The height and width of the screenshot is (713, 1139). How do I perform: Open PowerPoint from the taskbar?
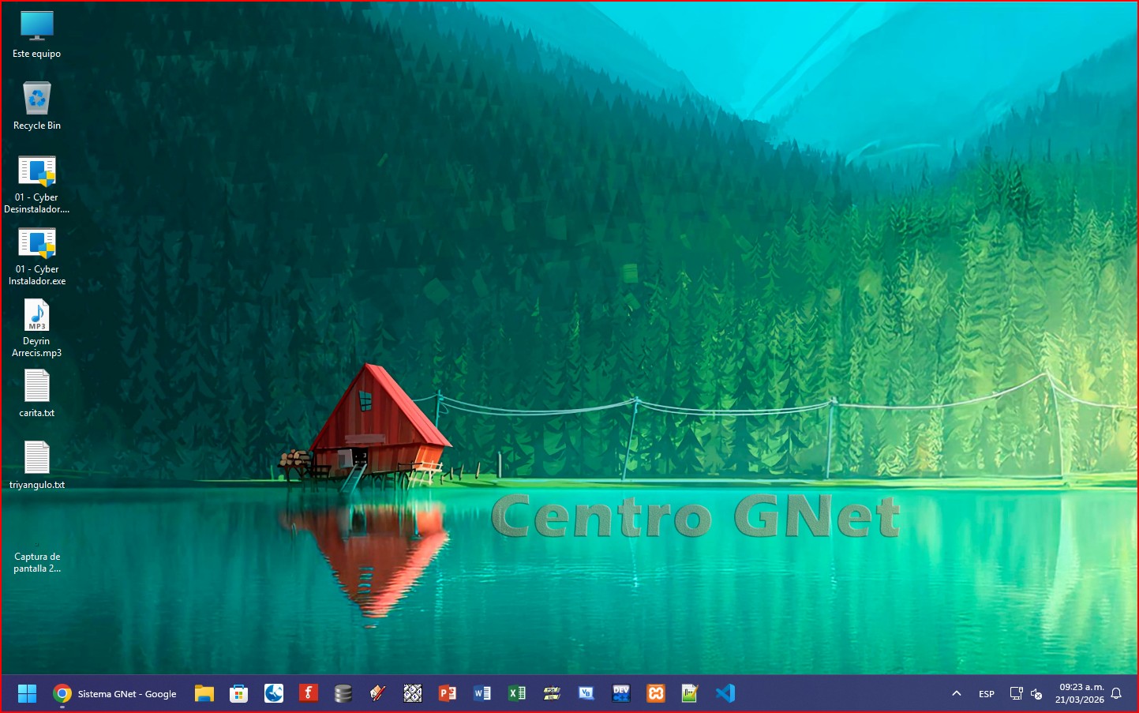click(x=448, y=693)
